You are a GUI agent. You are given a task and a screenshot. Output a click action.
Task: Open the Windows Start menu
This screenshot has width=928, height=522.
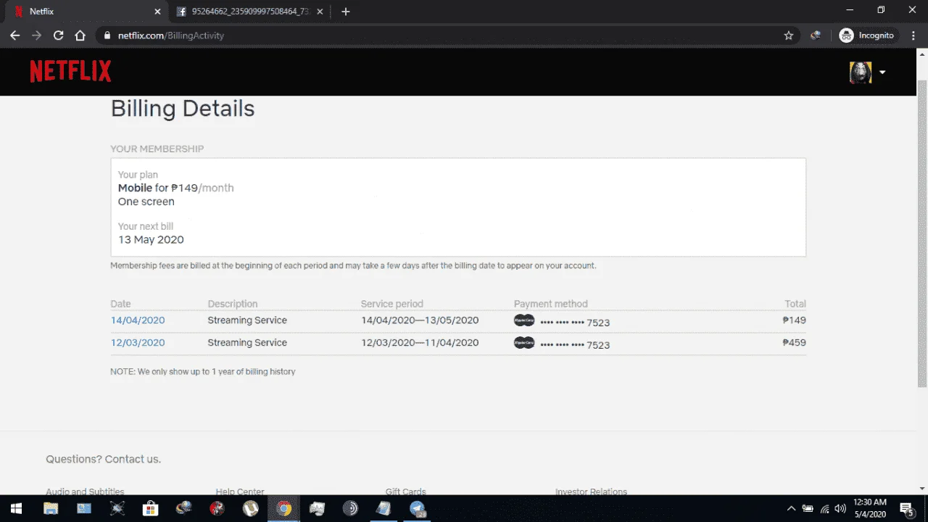tap(15, 508)
